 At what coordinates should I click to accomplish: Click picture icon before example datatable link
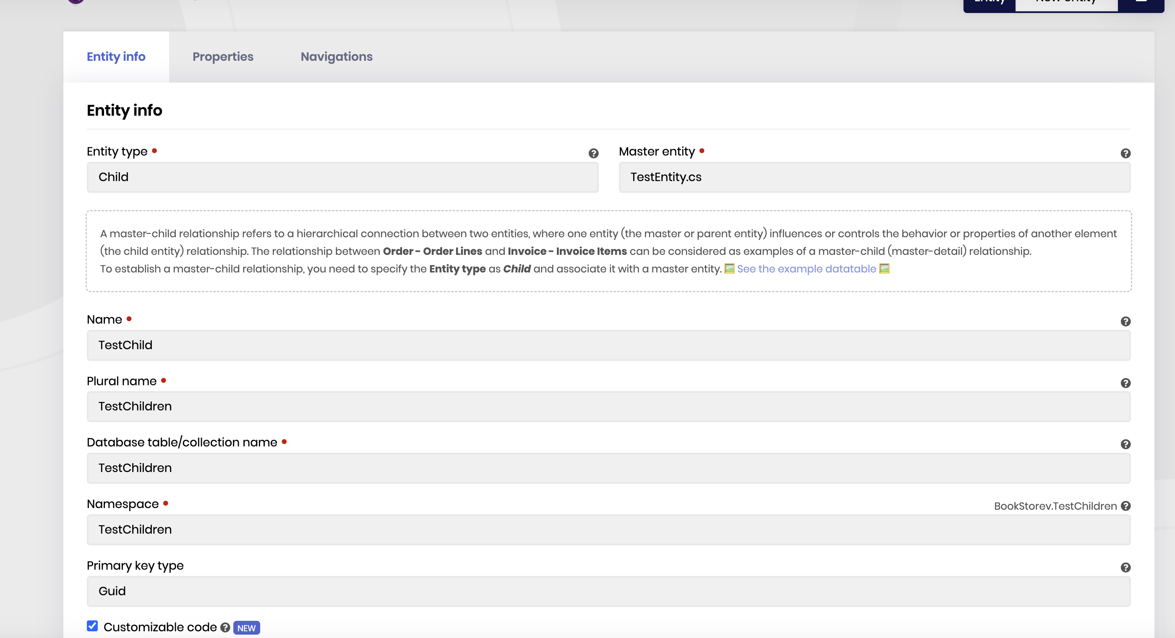click(729, 269)
